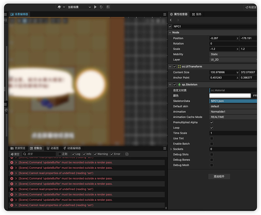Enable the 正则 regex checkbox
The height and width of the screenshot is (215, 261).
60,154
